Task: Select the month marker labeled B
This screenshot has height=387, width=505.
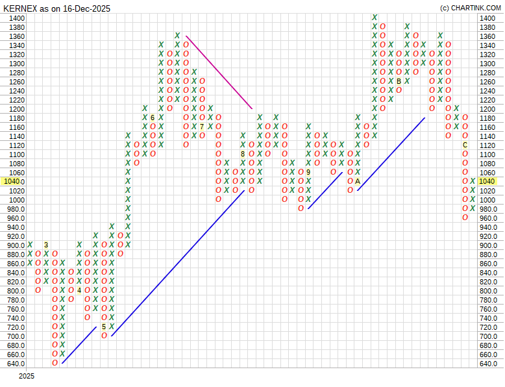Action: pos(399,81)
